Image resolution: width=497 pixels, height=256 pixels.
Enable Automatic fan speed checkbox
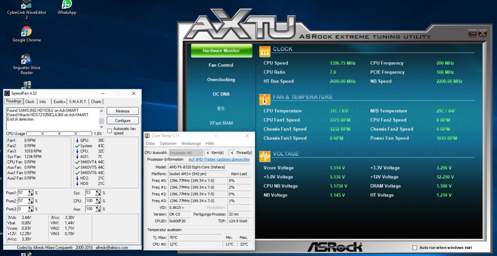pyautogui.click(x=109, y=131)
